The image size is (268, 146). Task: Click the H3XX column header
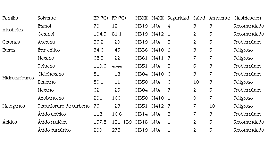click(142, 18)
